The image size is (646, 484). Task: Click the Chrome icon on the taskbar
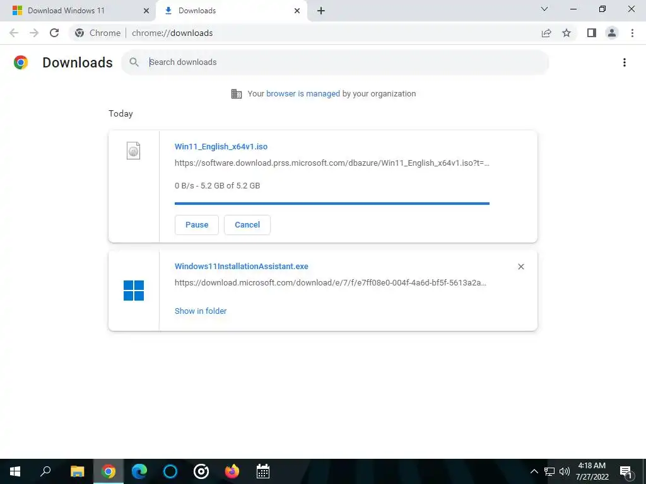(x=109, y=471)
